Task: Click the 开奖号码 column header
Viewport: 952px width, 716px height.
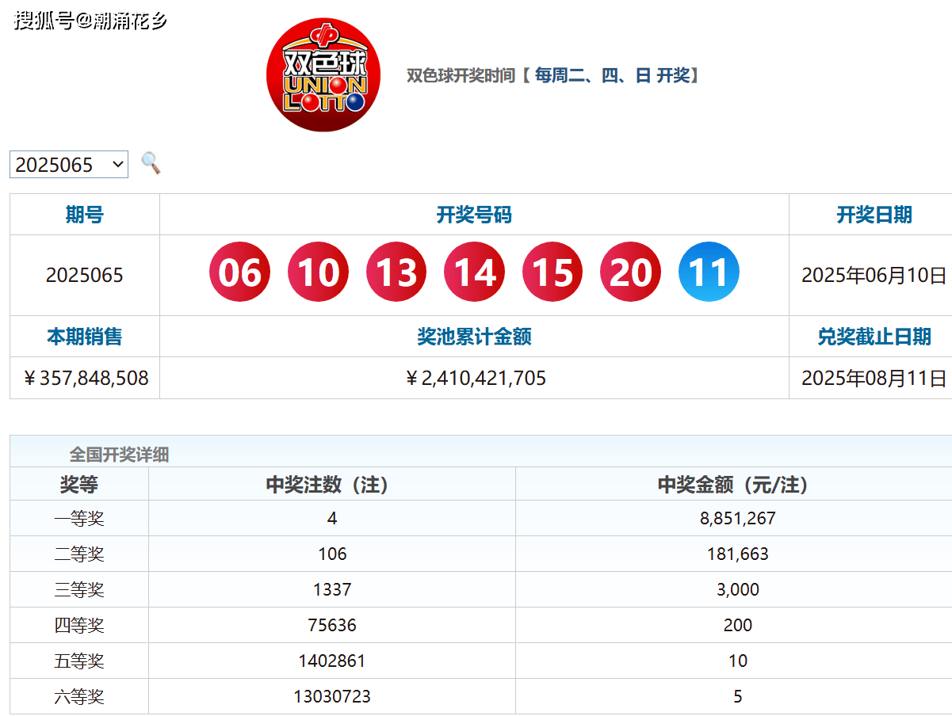Action: click(x=473, y=214)
